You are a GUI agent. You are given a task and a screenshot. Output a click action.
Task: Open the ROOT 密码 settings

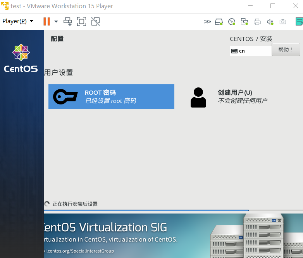point(111,97)
